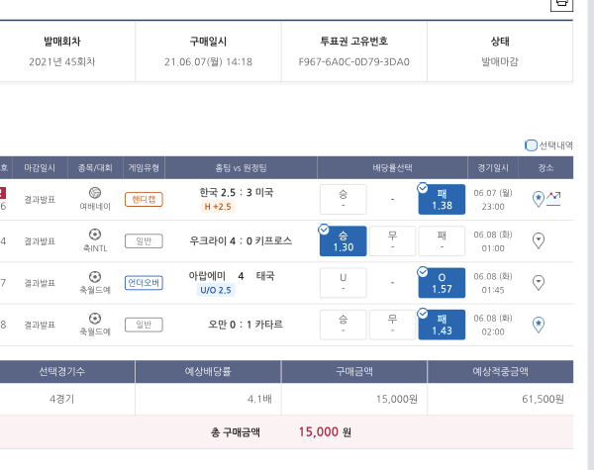Toggle the 패 1.43 selection for 오만 vs 카타르
Image resolution: width=594 pixels, height=470 pixels.
pos(442,324)
